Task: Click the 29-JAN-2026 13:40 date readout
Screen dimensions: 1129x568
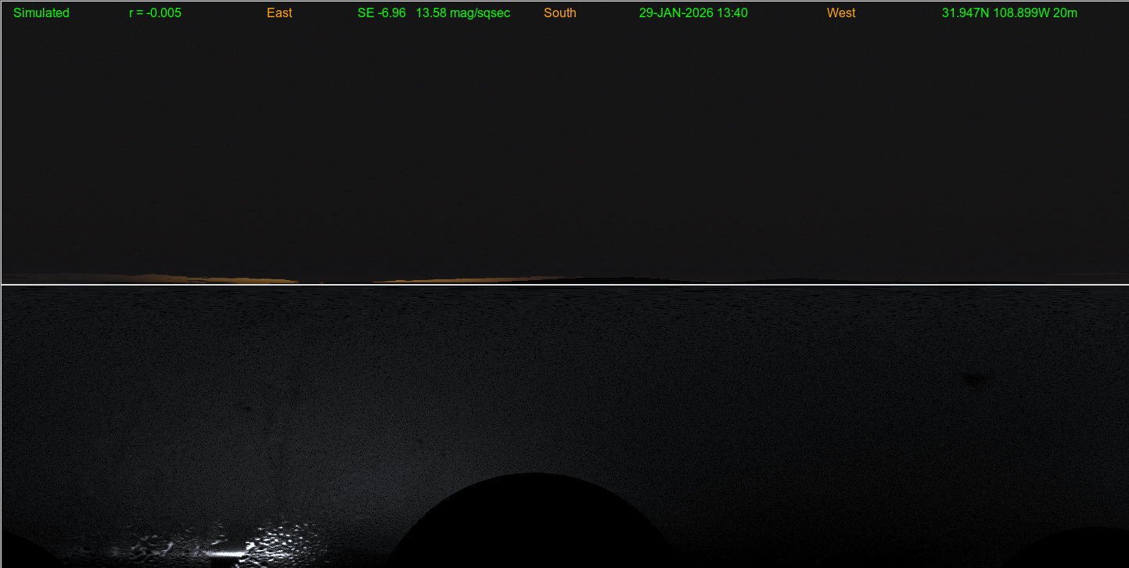Action: (693, 13)
